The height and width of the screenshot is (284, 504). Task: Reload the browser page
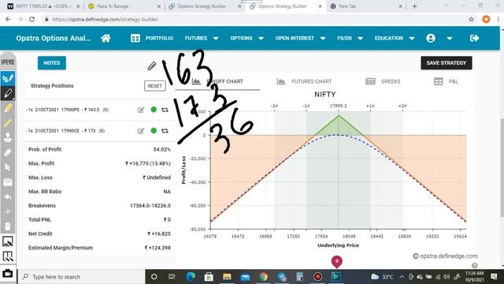click(x=31, y=19)
